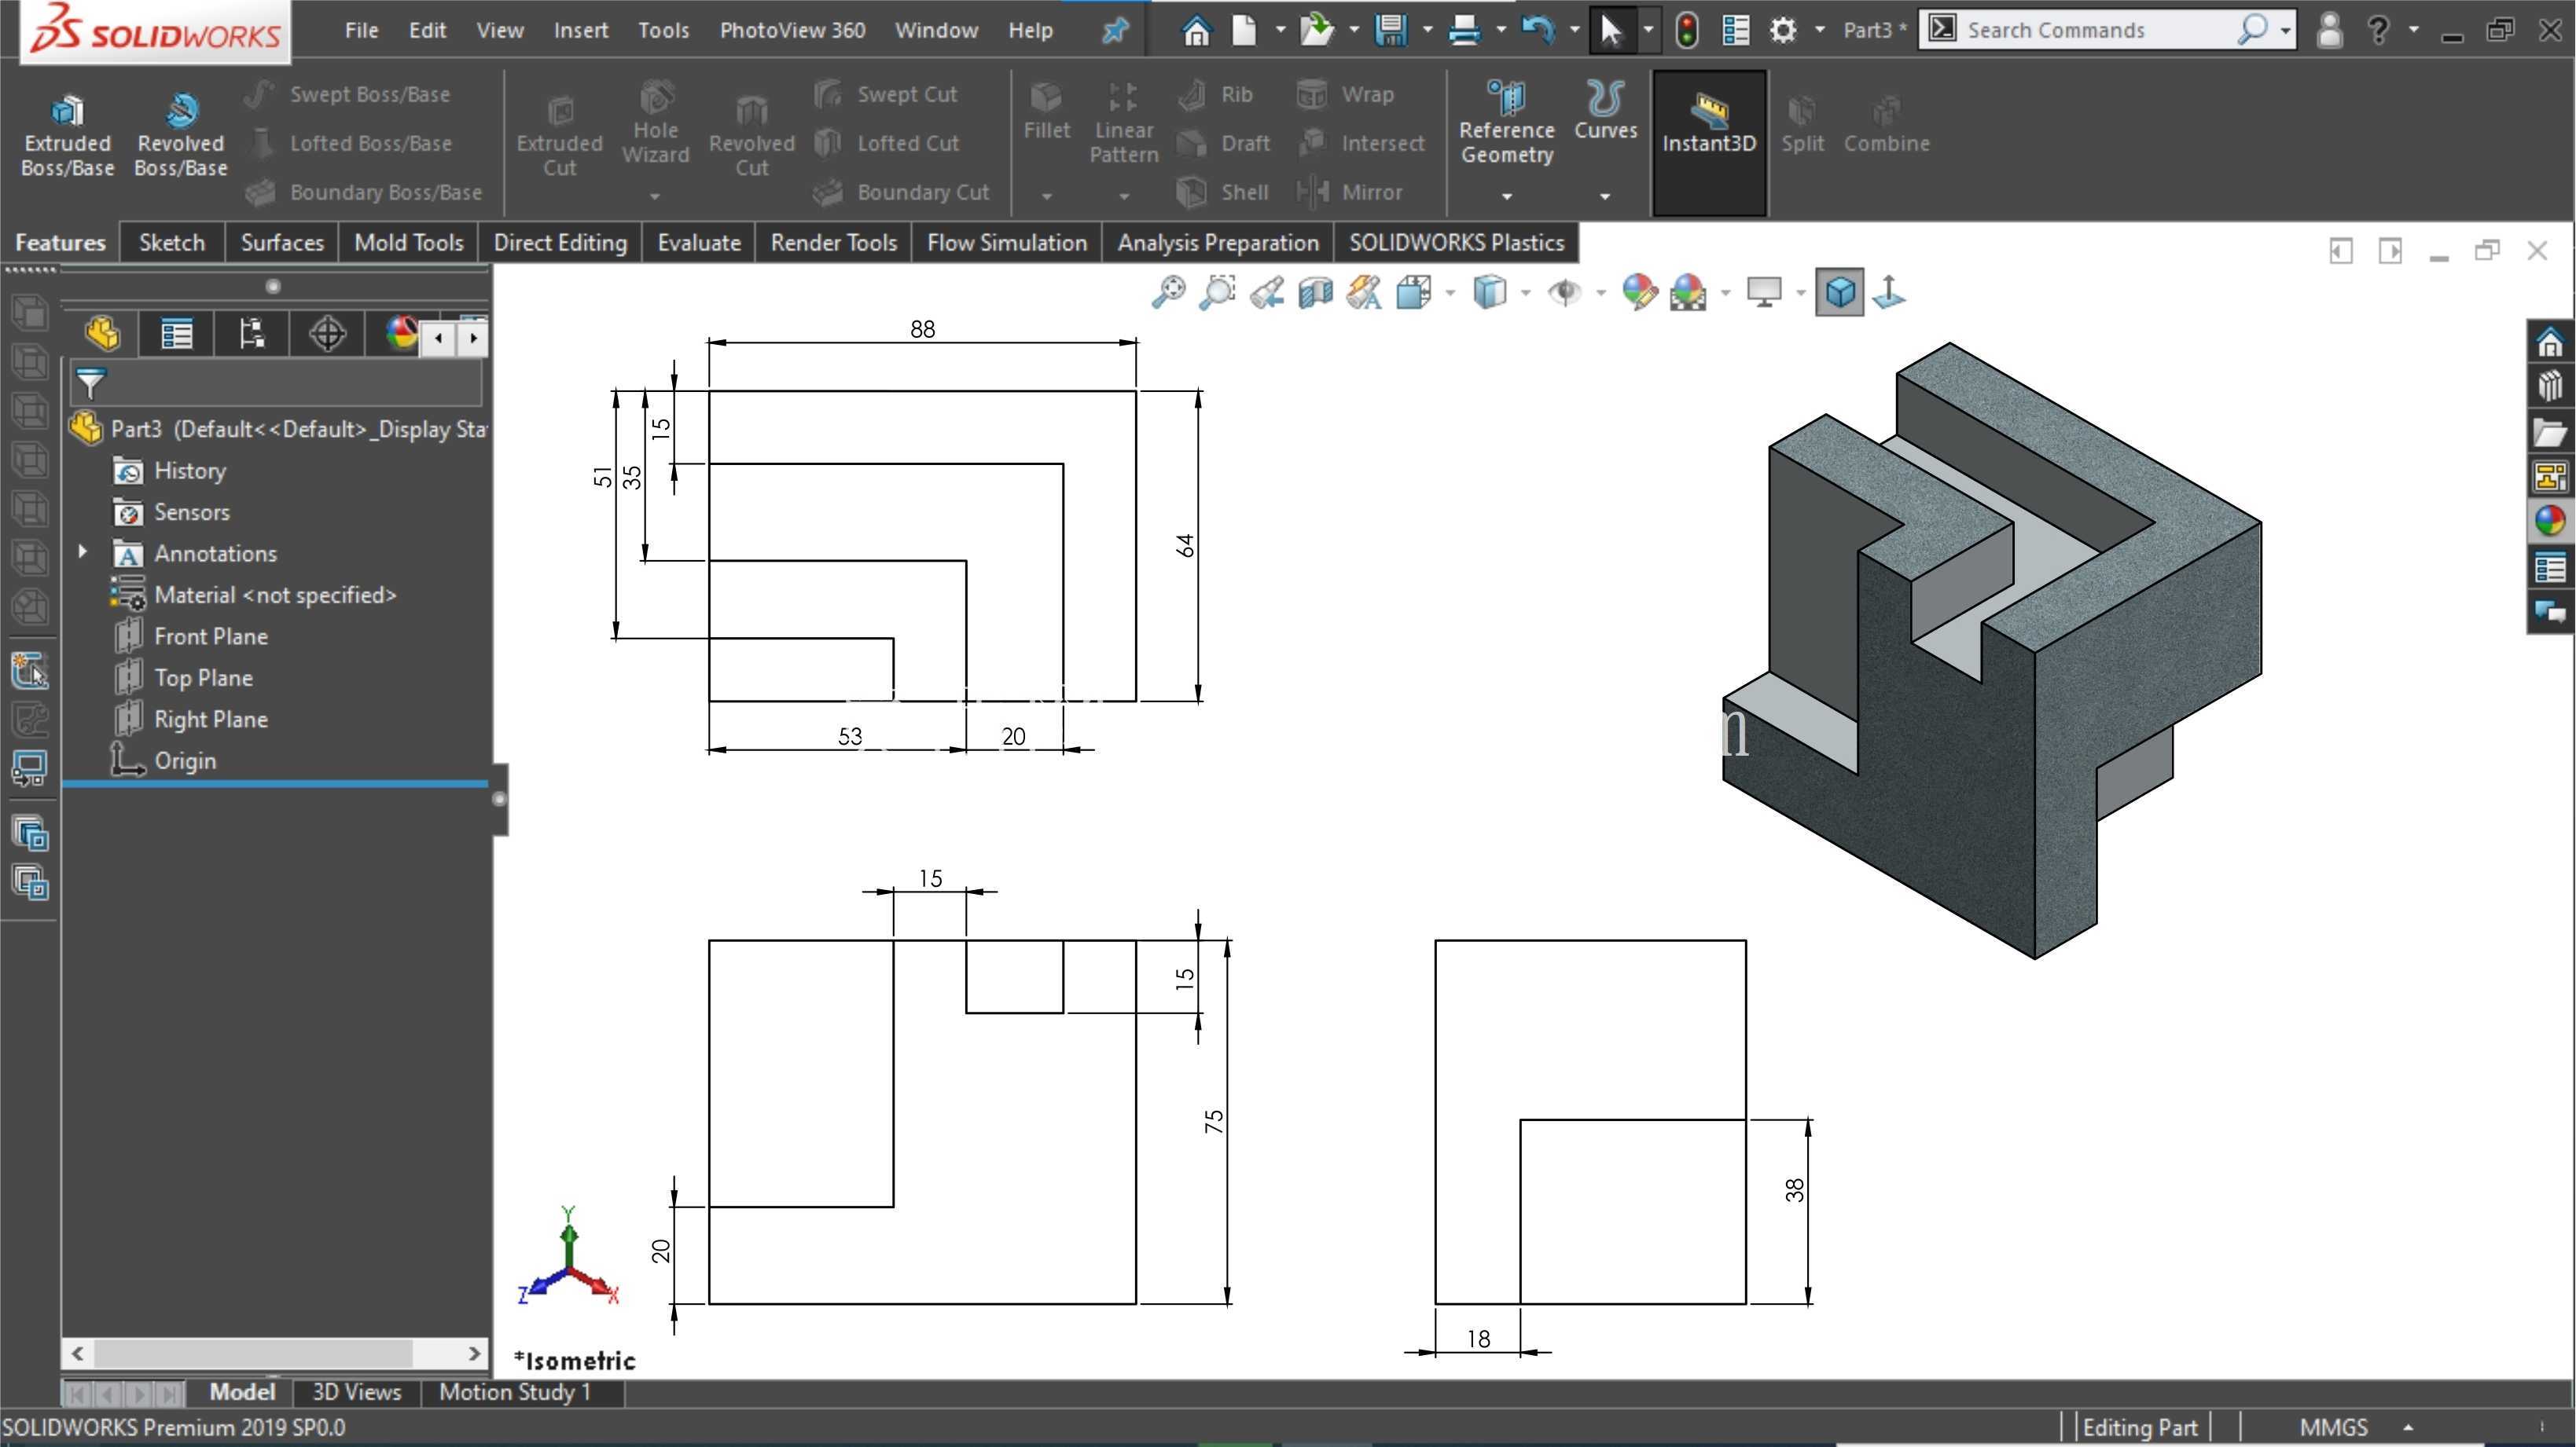Viewport: 2576px width, 1447px height.
Task: Open the Reference Geometry dropdown arrow
Action: click(1506, 196)
